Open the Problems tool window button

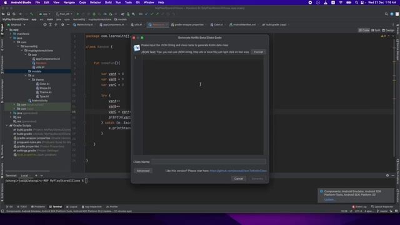(38, 207)
